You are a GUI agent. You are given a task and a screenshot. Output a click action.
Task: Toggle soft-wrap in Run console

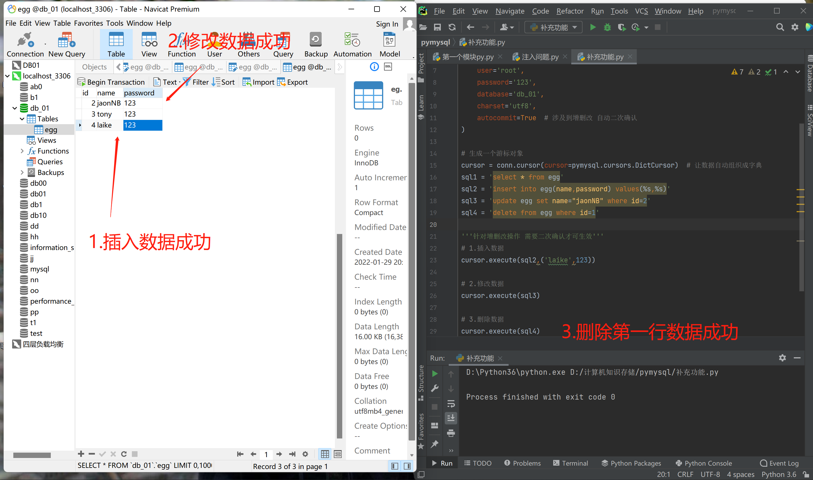coord(451,404)
